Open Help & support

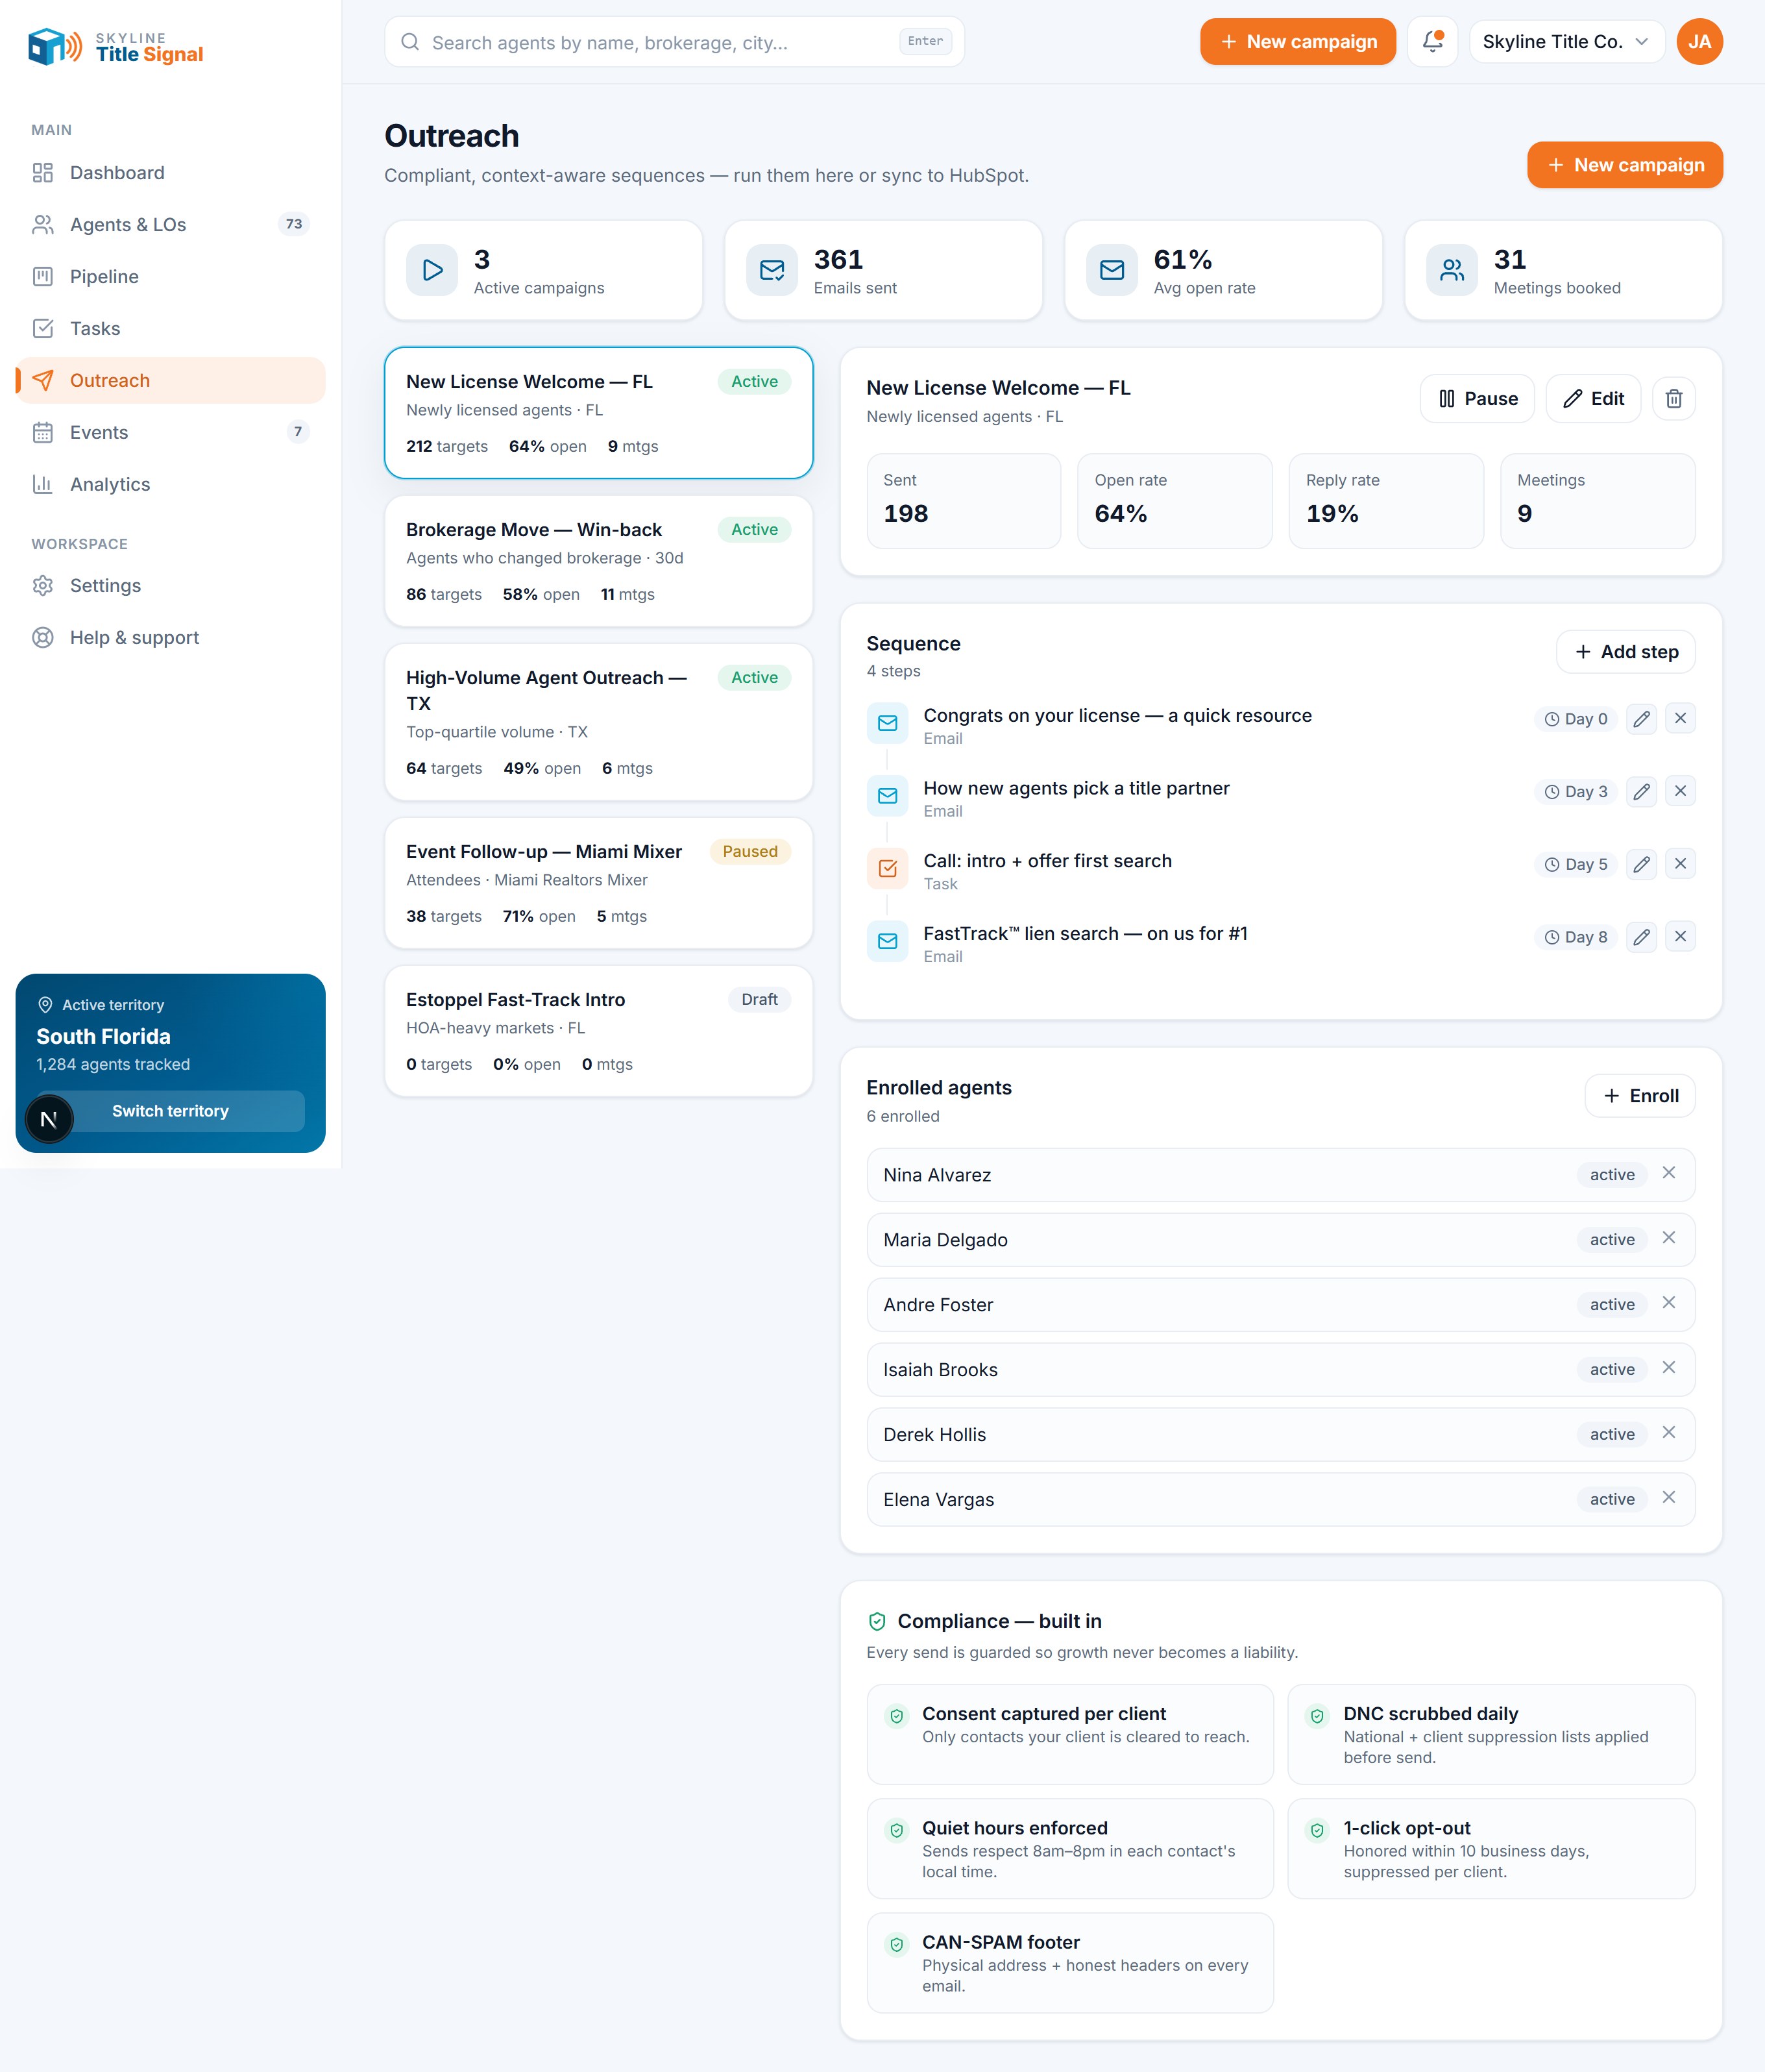[x=170, y=638]
